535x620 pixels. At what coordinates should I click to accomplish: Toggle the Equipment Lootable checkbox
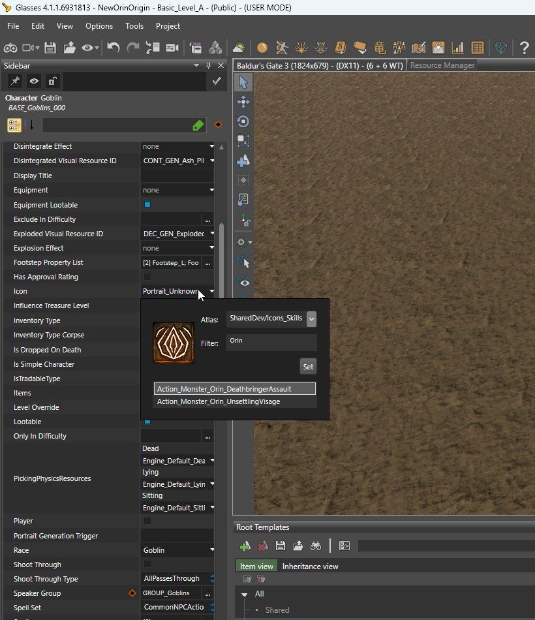point(147,204)
